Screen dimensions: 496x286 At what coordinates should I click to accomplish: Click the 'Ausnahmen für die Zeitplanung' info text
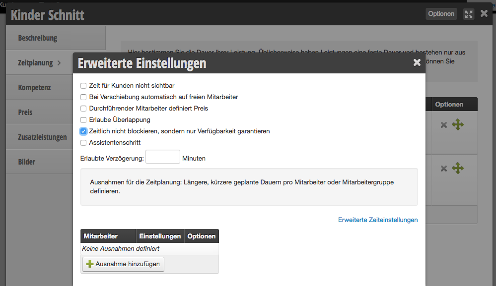coord(242,186)
